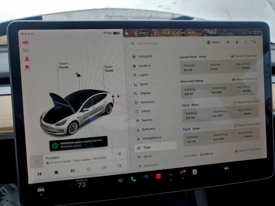Tap the Open Trunk label
275x206 pixels.
click(109, 69)
